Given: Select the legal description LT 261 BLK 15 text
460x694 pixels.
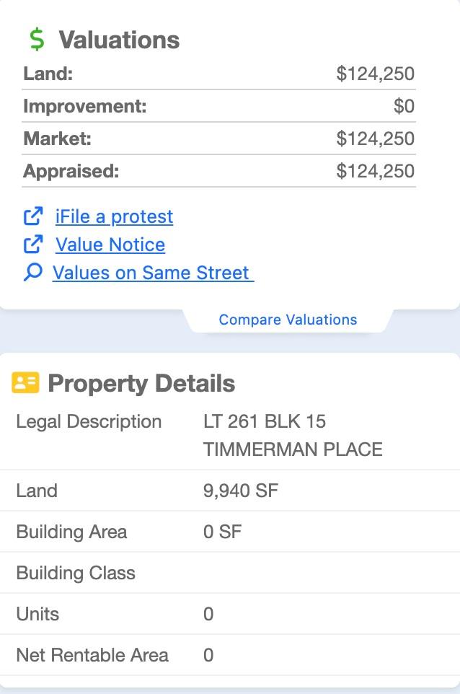Looking at the screenshot, I should 265,421.
